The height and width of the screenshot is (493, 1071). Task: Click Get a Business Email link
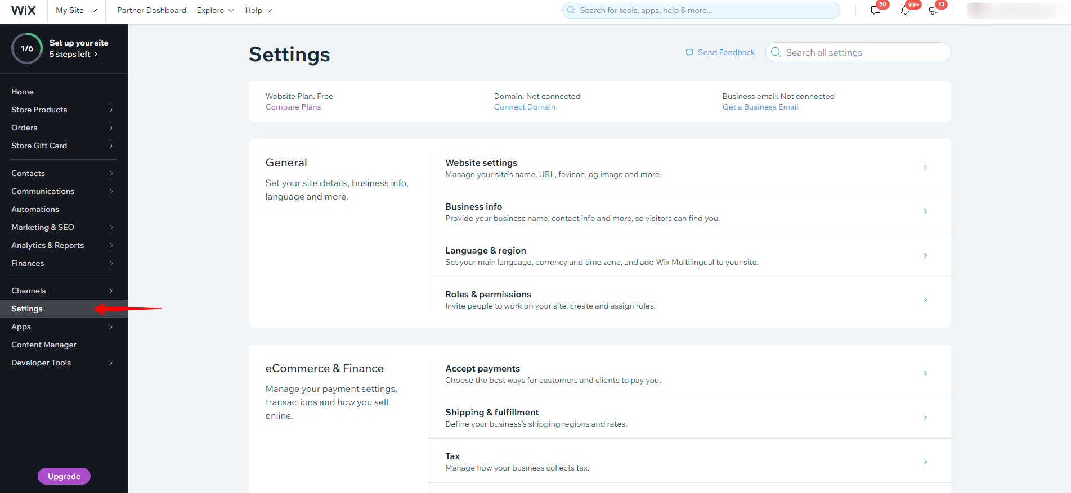click(760, 107)
